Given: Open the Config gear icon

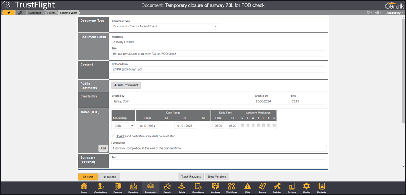Looking at the screenshot, I should point(306,188).
